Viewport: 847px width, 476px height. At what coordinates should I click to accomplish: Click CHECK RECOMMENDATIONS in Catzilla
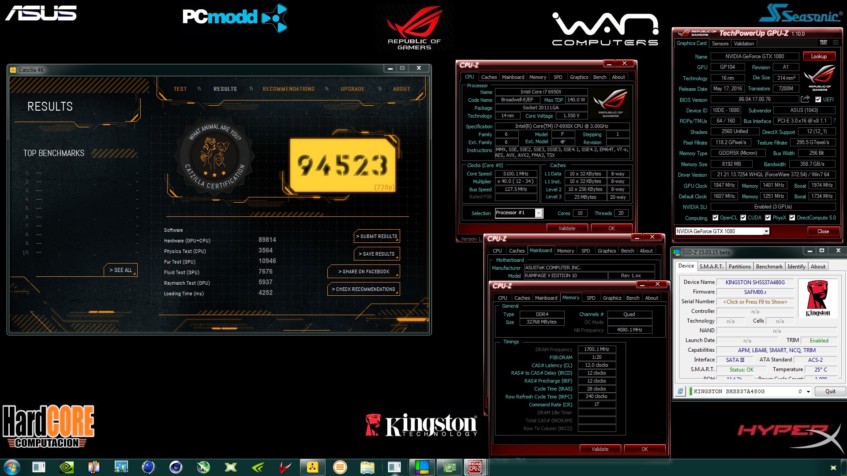click(364, 289)
